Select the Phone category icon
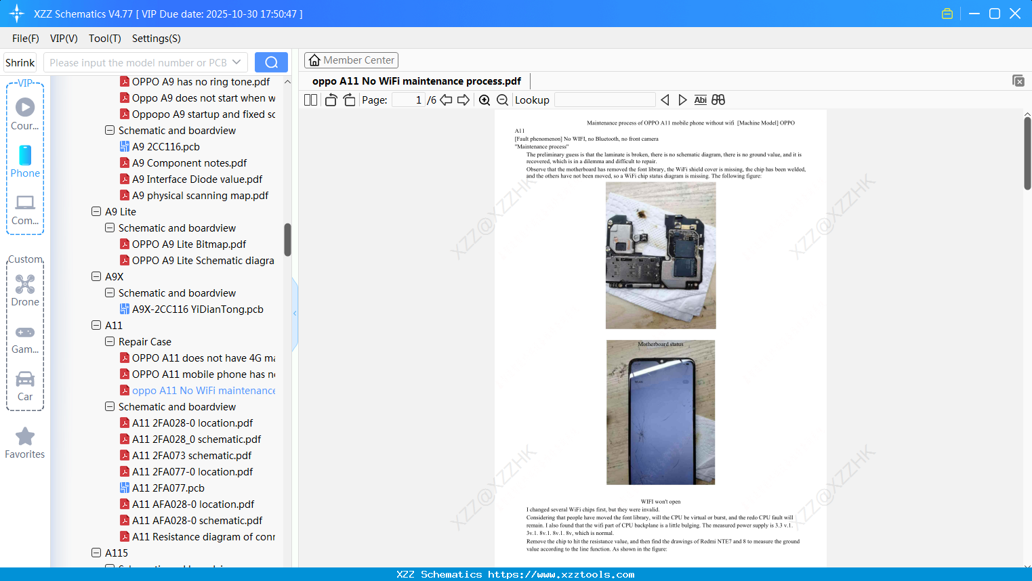 point(25,162)
